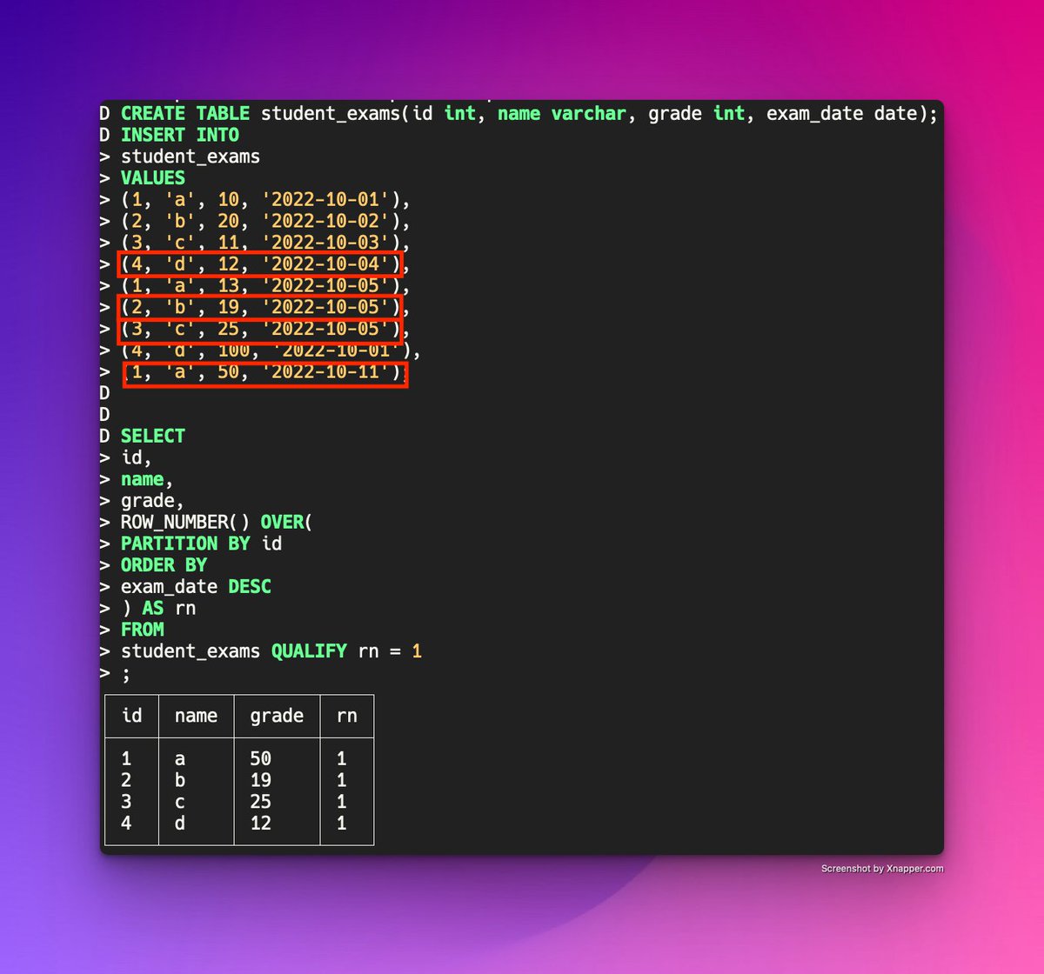Click name 'b' in the results table
1044x974 pixels.
(x=180, y=780)
